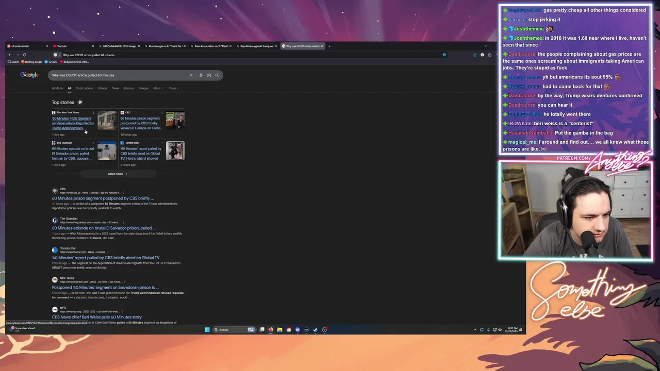This screenshot has height=371, width=660.
Task: Clear the Google search box with the X
Action: click(x=191, y=75)
